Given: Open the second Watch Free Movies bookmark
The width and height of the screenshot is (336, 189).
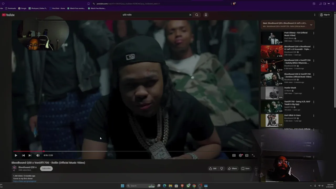Looking at the screenshot, I should [97, 8].
